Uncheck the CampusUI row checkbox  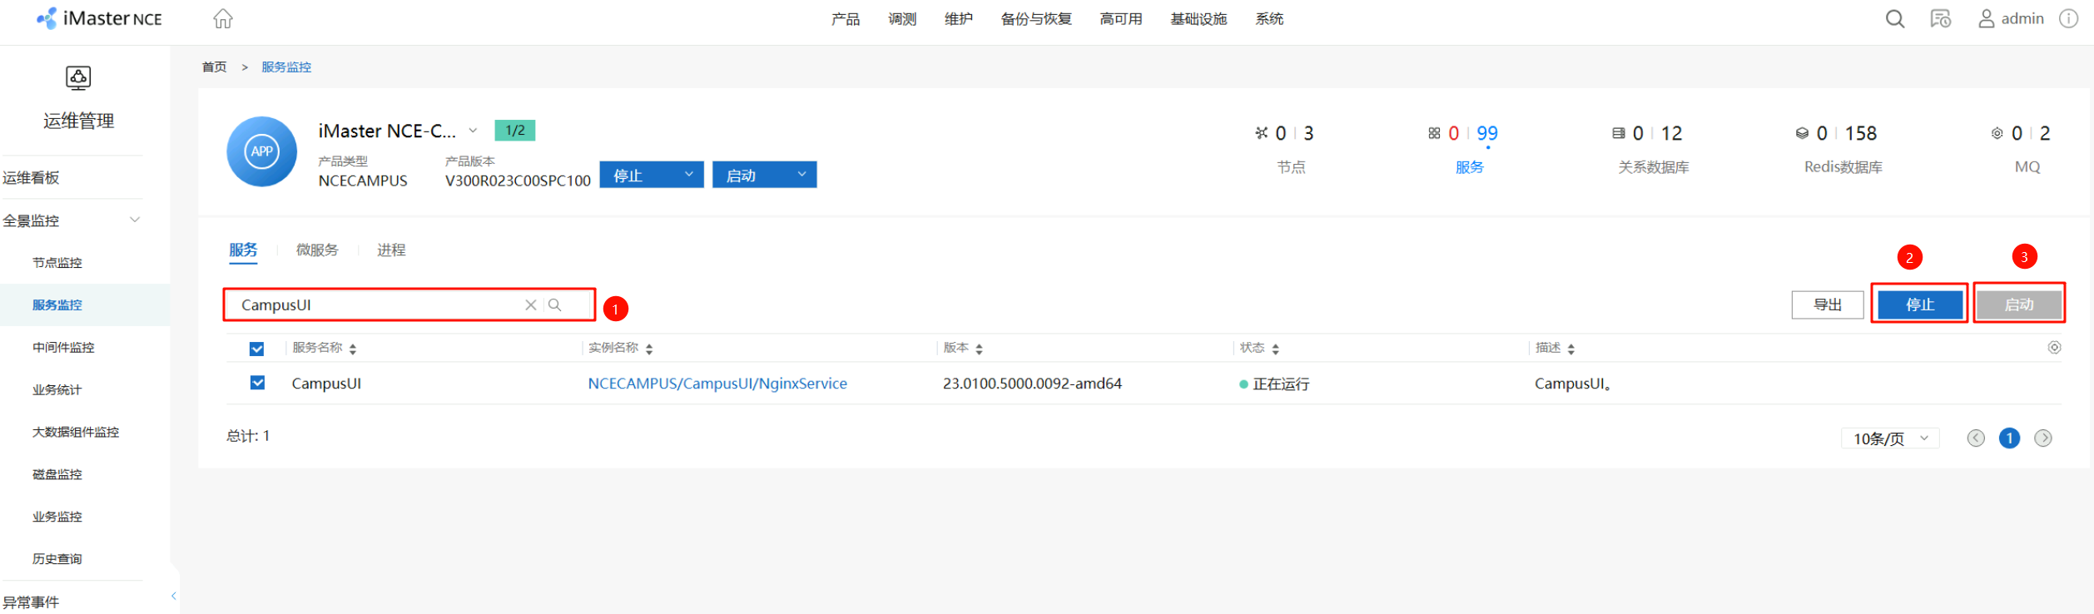[257, 383]
